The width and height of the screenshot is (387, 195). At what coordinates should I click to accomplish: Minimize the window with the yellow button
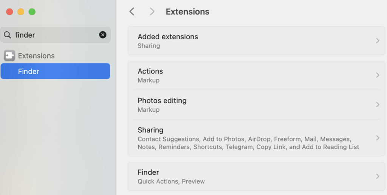pos(21,12)
